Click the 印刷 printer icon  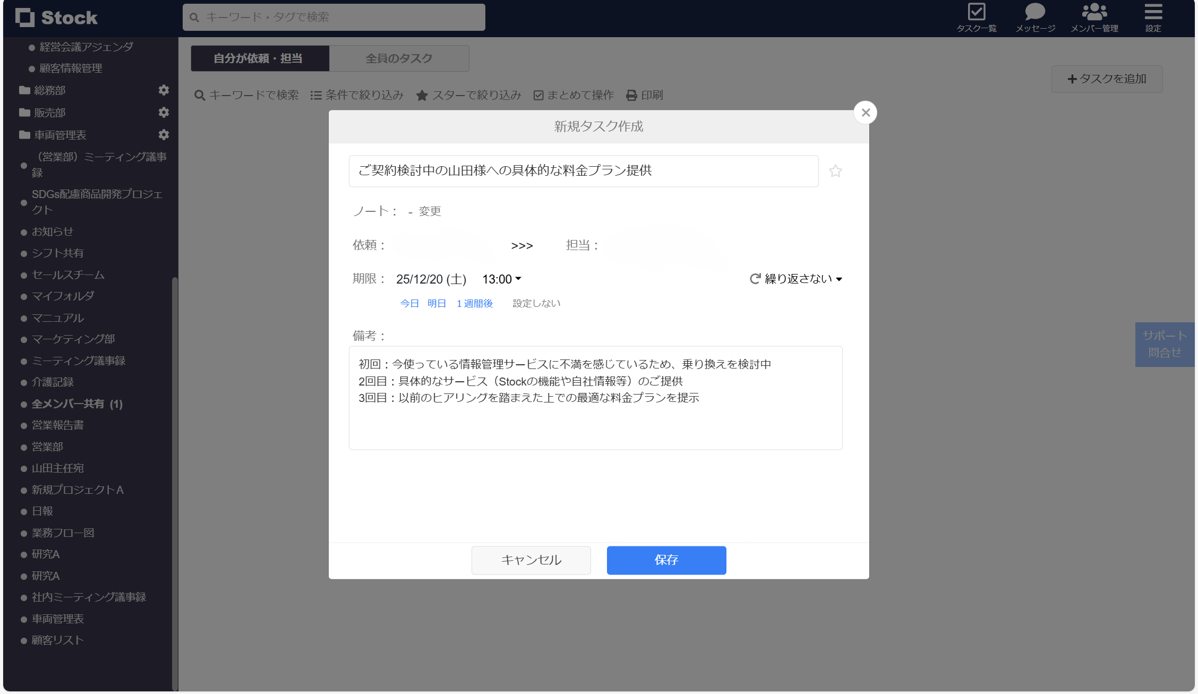point(631,95)
